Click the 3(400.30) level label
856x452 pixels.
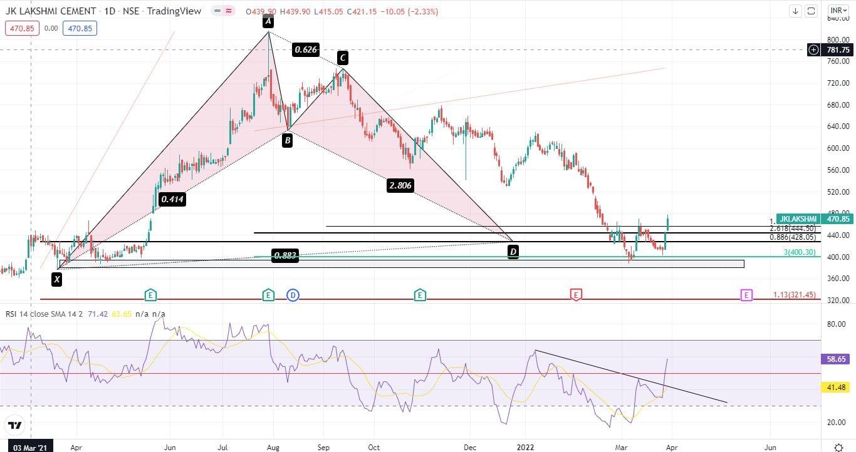click(x=800, y=252)
